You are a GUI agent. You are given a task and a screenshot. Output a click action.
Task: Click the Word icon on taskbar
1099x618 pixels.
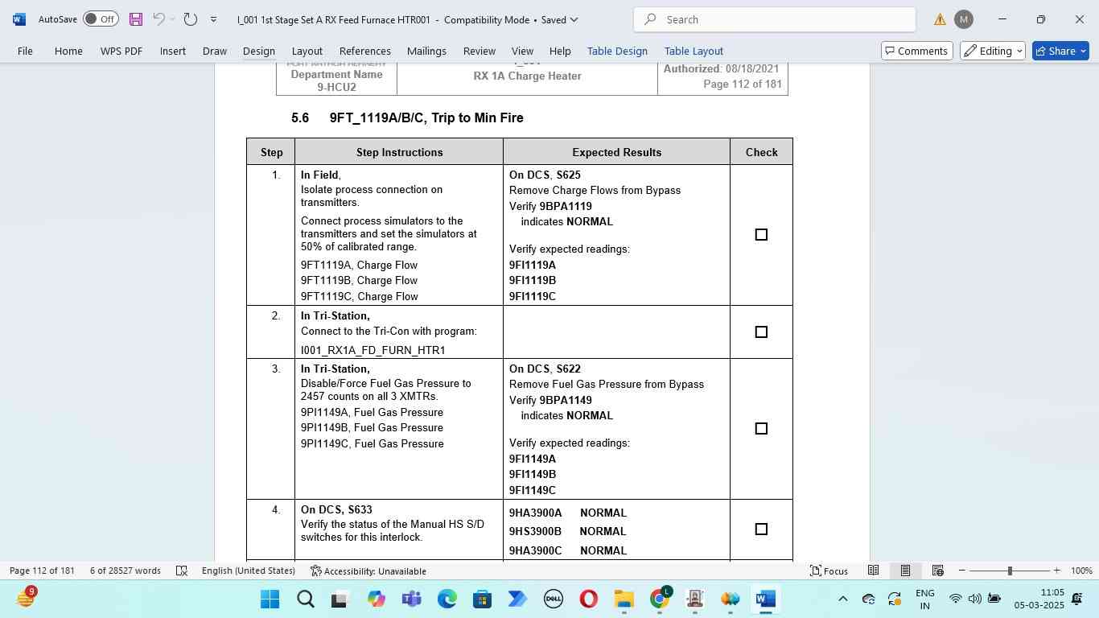click(x=765, y=599)
